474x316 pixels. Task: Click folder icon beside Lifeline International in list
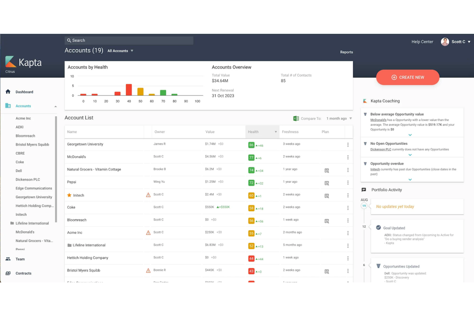(69, 245)
